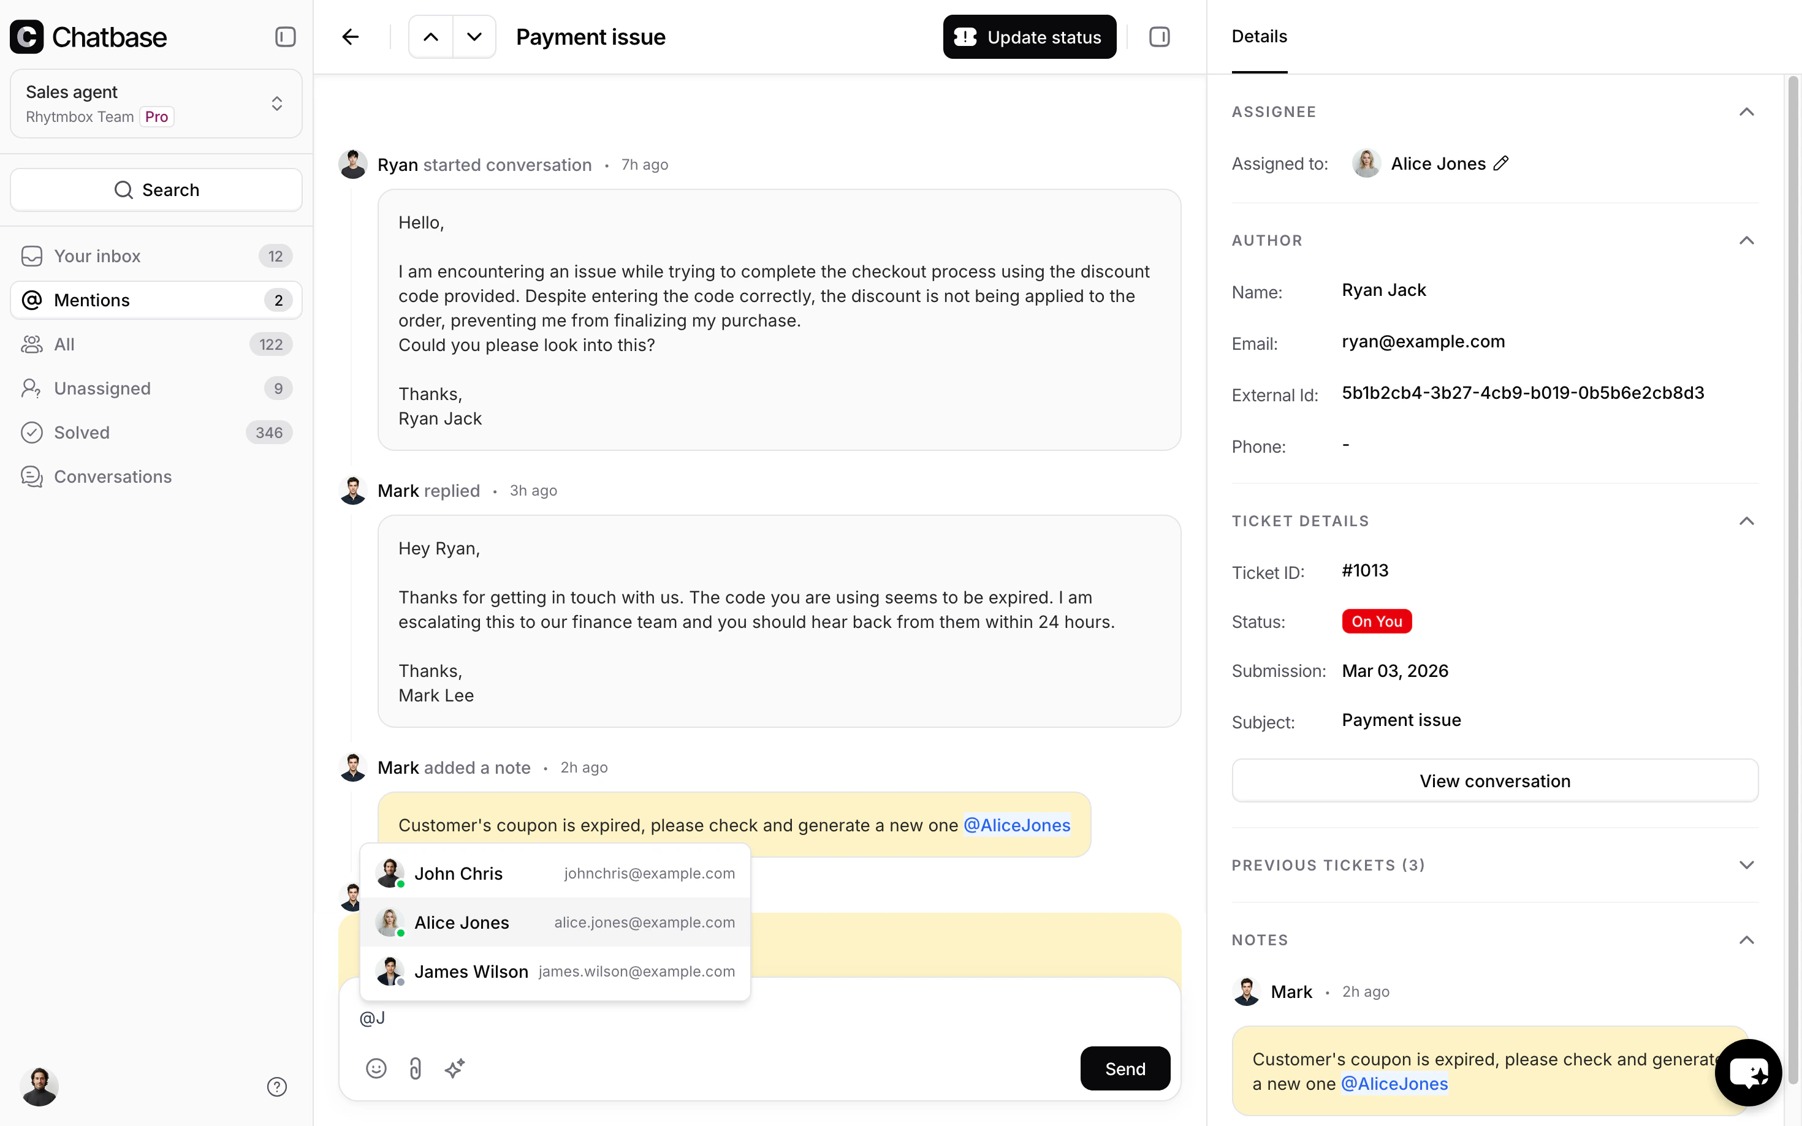Open the Mentions inbox
Screen dimensions: 1802x1126
(93, 300)
